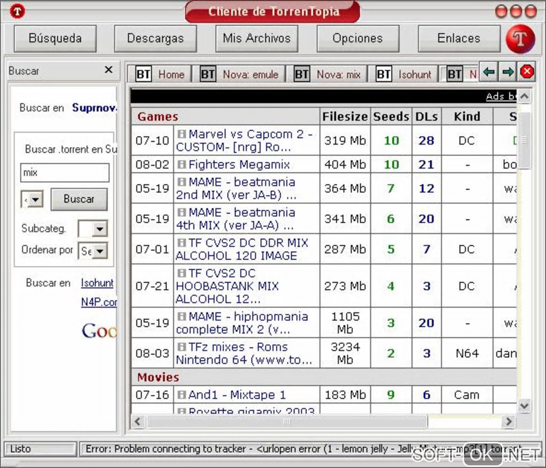Click the DLs column header
The height and width of the screenshot is (468, 546).
point(427,116)
